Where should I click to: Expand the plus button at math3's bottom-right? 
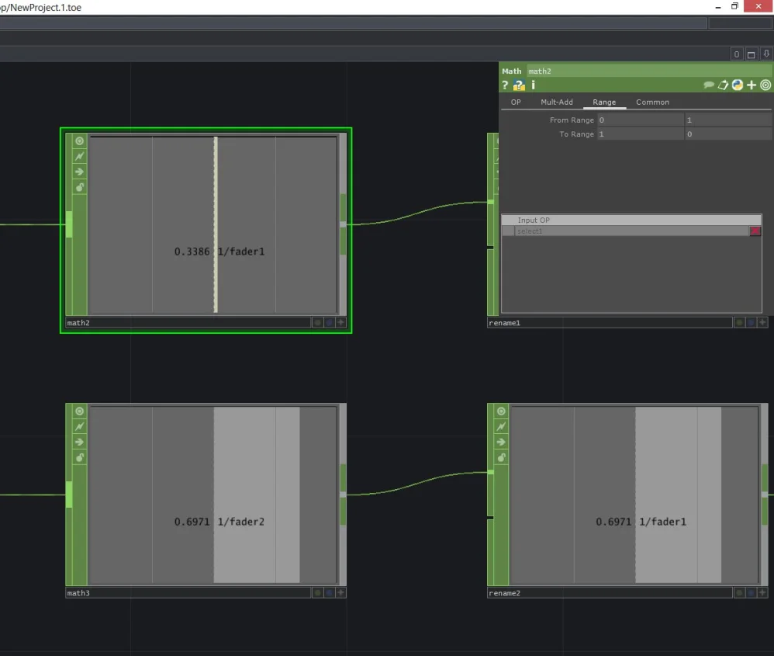(340, 593)
